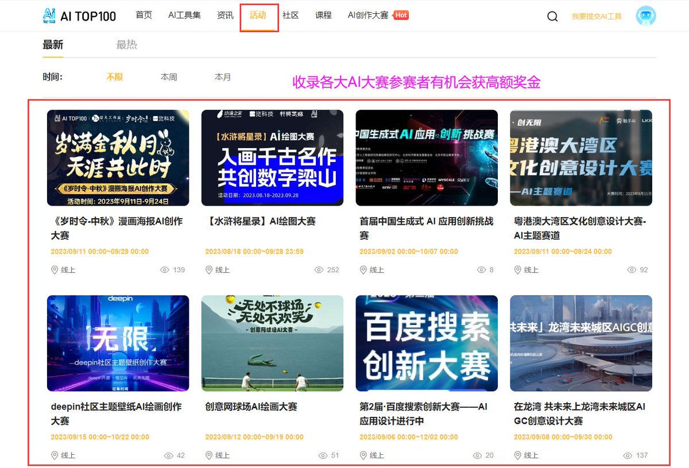Open 创意网球场AI绘画大赛 title
The width and height of the screenshot is (689, 468).
point(251,407)
